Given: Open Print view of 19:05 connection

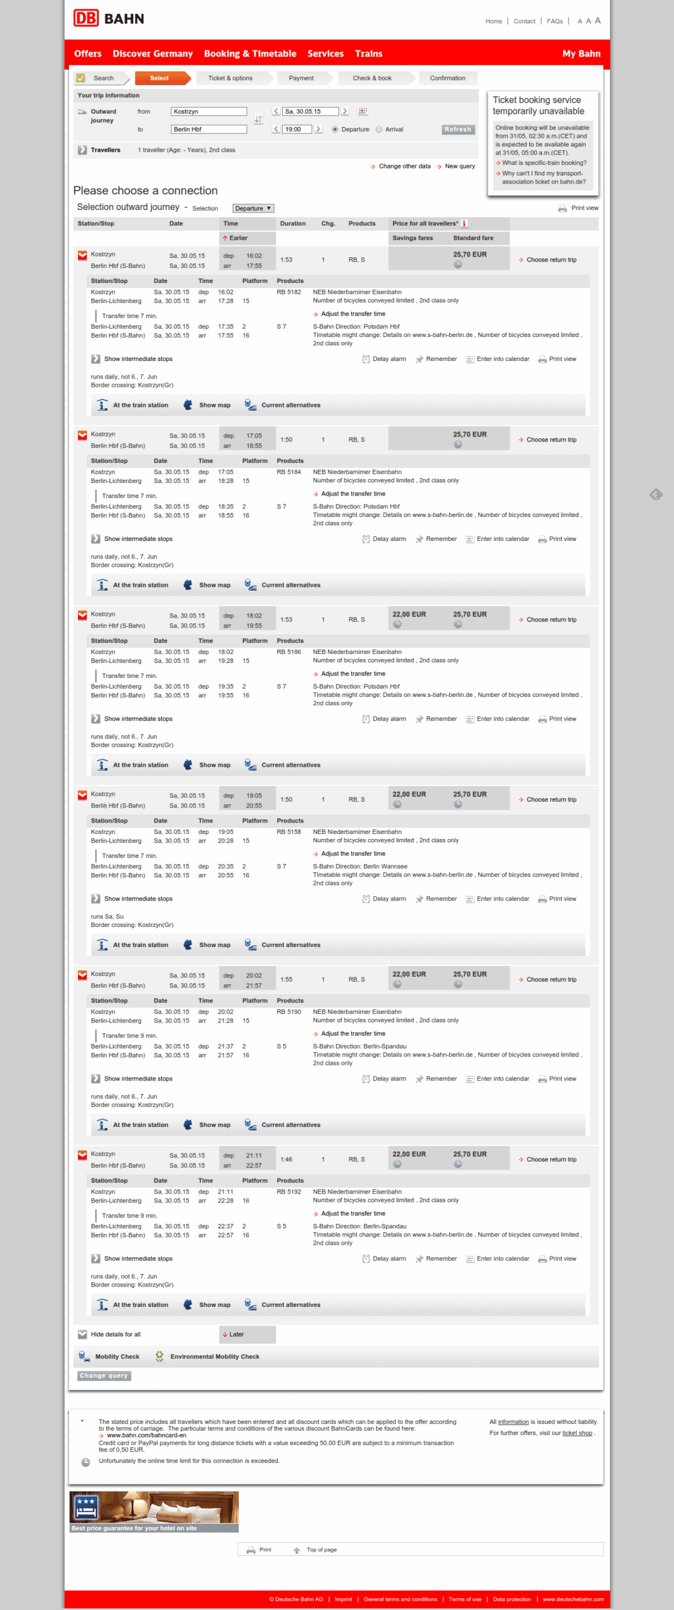Looking at the screenshot, I should coord(557,899).
